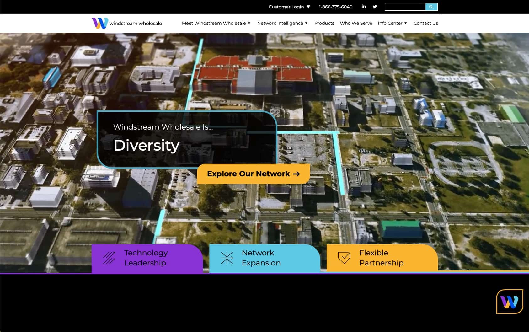Expand the Customer Login dropdown arrow
The image size is (529, 332).
coord(308,7)
